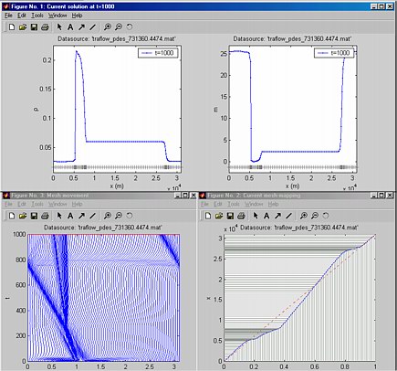Click t=1000 legend in right plot of Figure 1
The height and width of the screenshot is (371, 397).
pos(334,53)
